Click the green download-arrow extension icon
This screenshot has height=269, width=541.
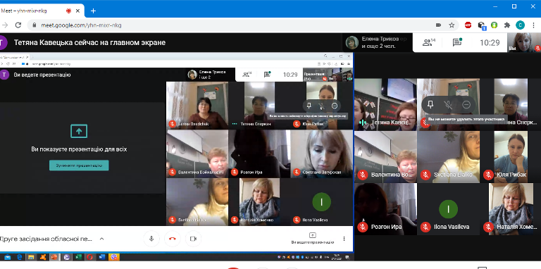click(494, 25)
